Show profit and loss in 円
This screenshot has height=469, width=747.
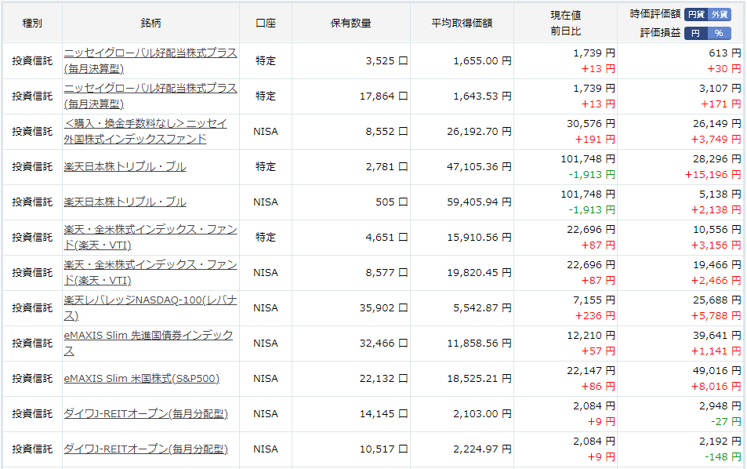pyautogui.click(x=696, y=33)
